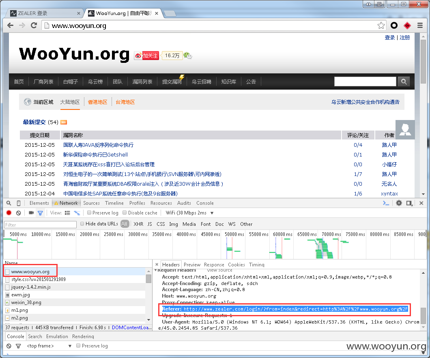Switch to ZEALER 登录 browser tab
The height and width of the screenshot is (358, 430).
(46, 13)
